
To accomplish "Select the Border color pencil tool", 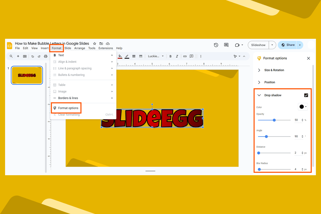I will [x=127, y=56].
